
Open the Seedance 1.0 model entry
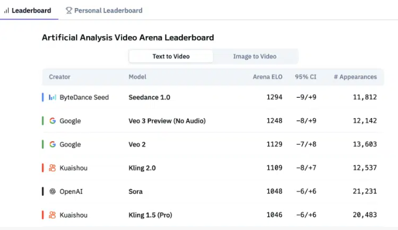pyautogui.click(x=149, y=97)
